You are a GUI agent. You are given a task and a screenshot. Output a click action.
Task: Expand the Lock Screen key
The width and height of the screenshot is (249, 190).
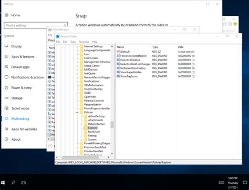click(77, 58)
